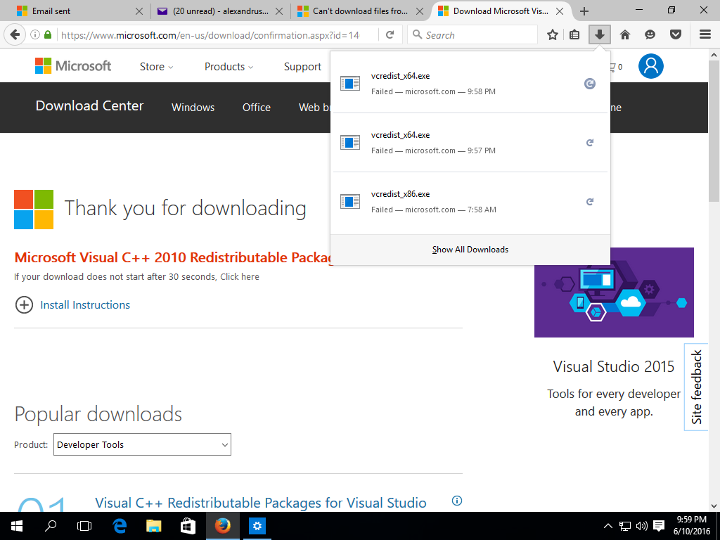Open the bookmarks list icon

(x=574, y=35)
